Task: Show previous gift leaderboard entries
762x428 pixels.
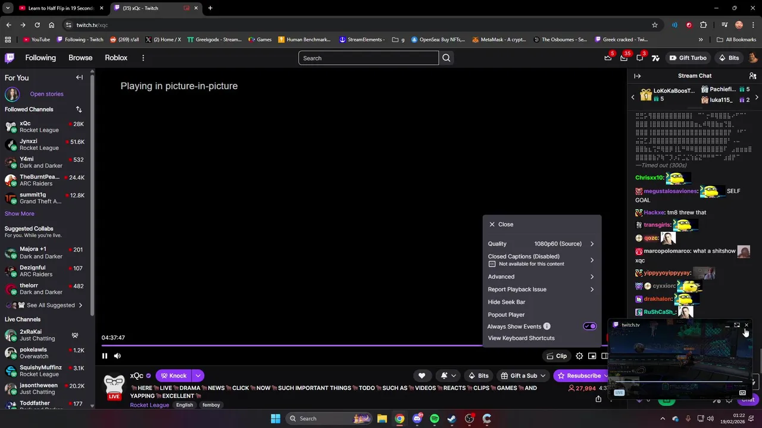Action: point(633,97)
